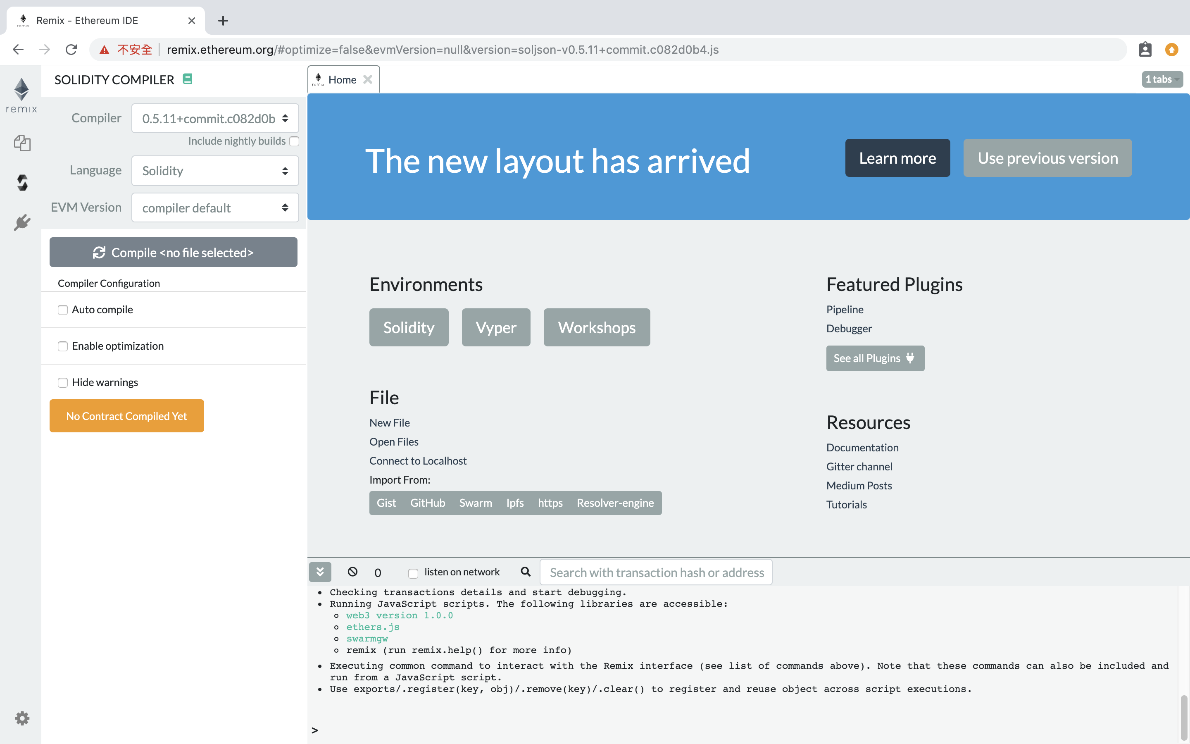Select the Solidity compiler sidebar icon

tap(22, 183)
